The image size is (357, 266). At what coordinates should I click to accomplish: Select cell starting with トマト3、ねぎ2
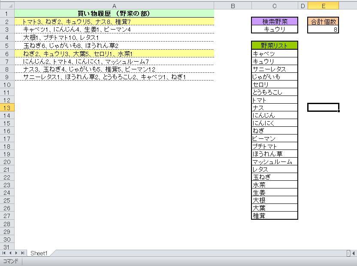(x=114, y=21)
